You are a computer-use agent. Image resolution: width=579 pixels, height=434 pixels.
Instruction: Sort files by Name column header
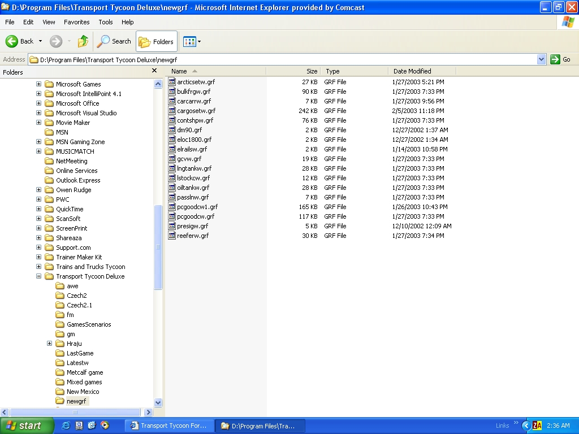coord(217,71)
